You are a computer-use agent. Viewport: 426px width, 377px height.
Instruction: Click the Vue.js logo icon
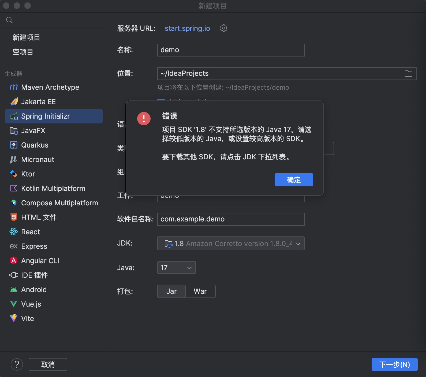pos(14,304)
